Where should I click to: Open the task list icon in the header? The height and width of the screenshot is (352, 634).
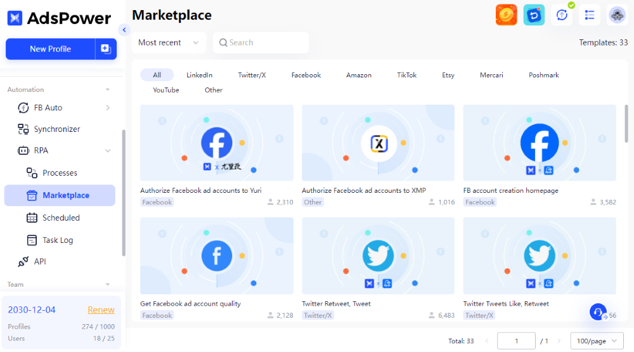(x=590, y=15)
